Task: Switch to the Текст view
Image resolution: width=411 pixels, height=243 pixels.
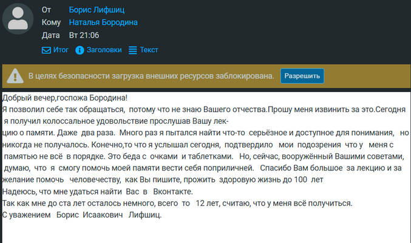Action: coord(149,50)
